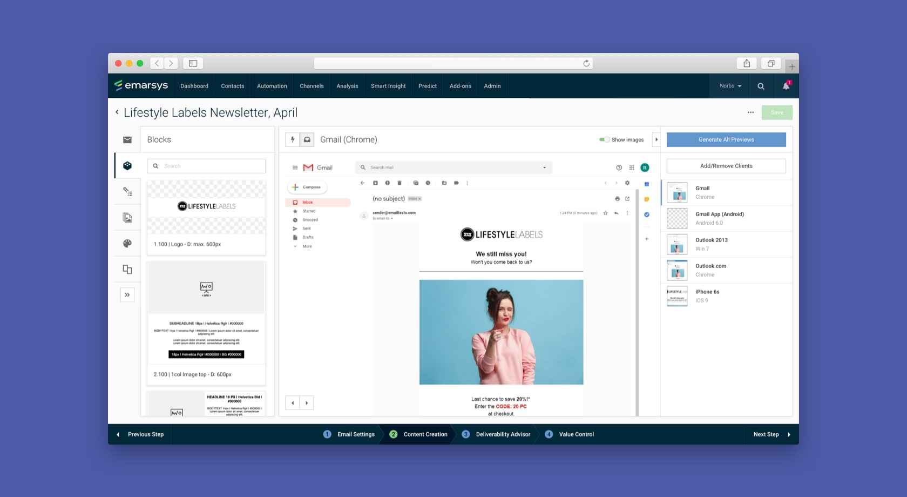Toggle the Show images switch
This screenshot has height=497, width=907.
coord(604,139)
